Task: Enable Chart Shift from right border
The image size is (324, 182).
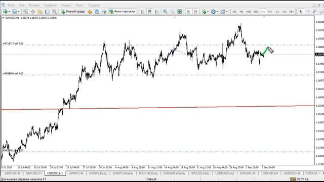Action: [195, 12]
